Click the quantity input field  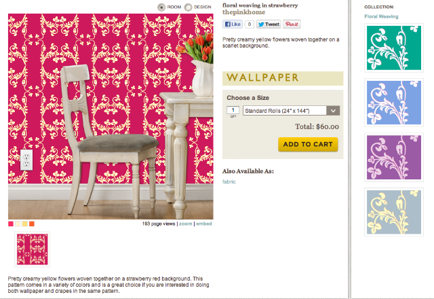233,110
